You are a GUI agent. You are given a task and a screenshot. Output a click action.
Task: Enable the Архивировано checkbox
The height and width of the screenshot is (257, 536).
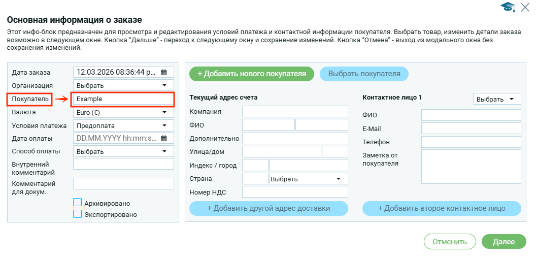78,203
